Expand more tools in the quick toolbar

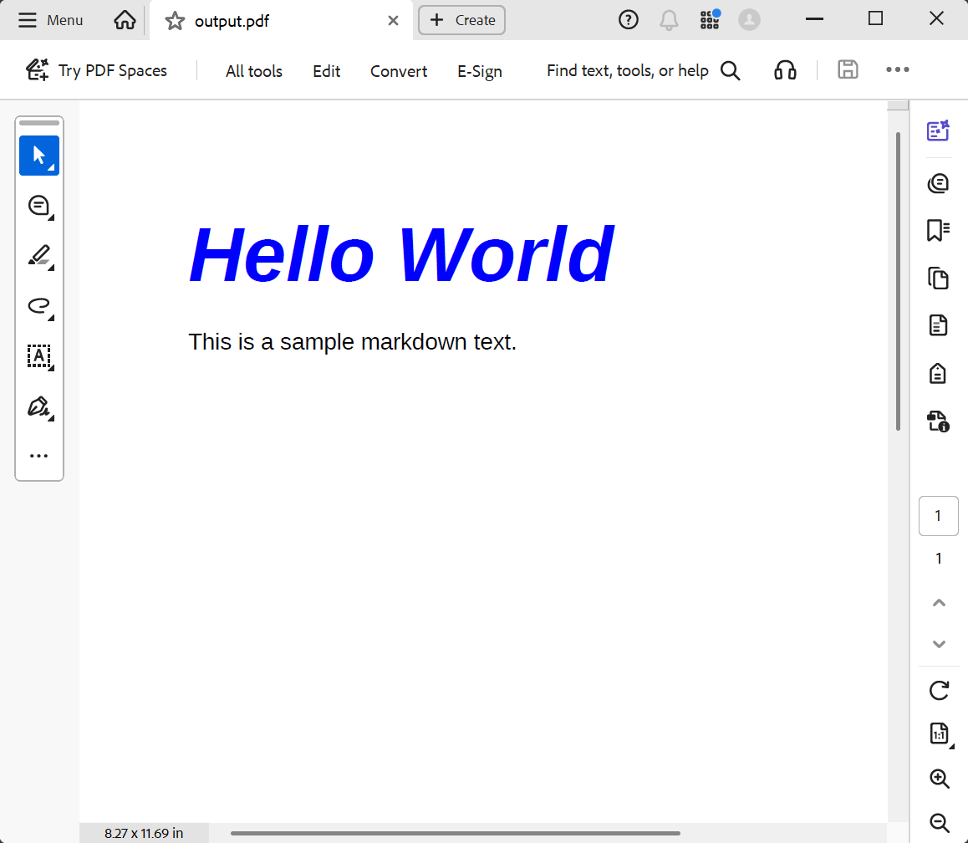click(38, 456)
